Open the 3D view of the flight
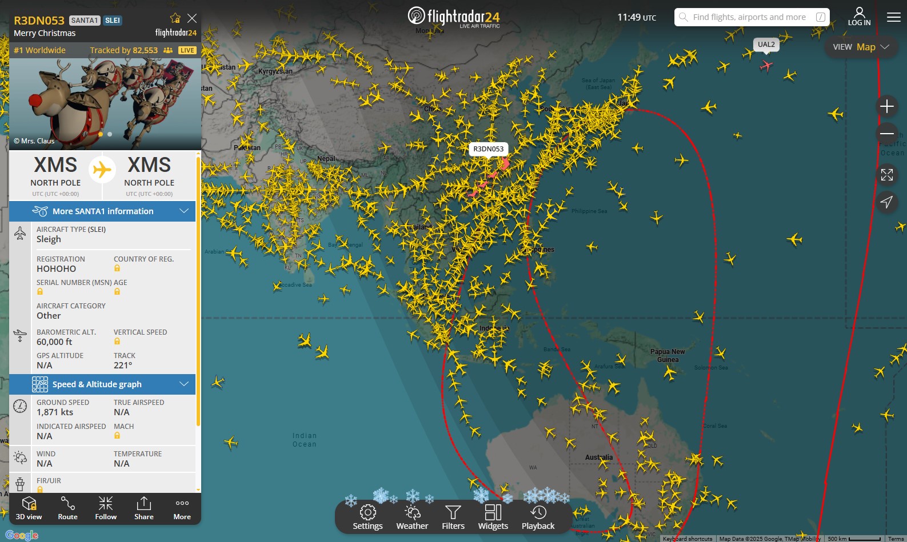 tap(29, 508)
